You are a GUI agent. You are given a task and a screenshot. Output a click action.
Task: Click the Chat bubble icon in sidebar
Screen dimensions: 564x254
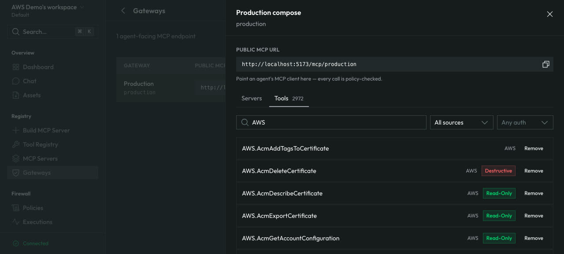click(x=16, y=81)
